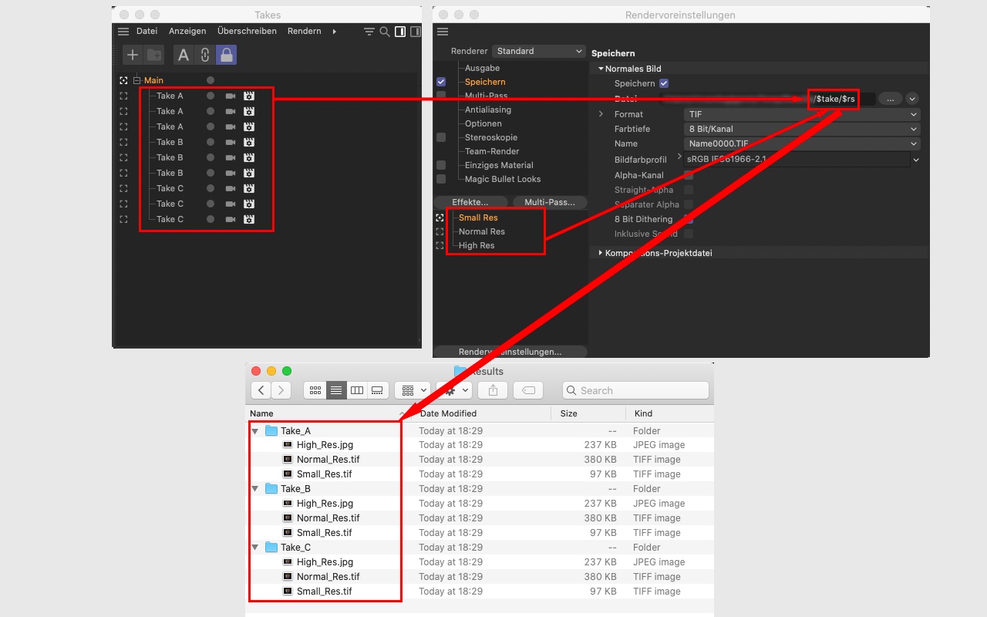The width and height of the screenshot is (987, 617).
Task: Open Finder group-by dropdown
Action: tap(413, 390)
